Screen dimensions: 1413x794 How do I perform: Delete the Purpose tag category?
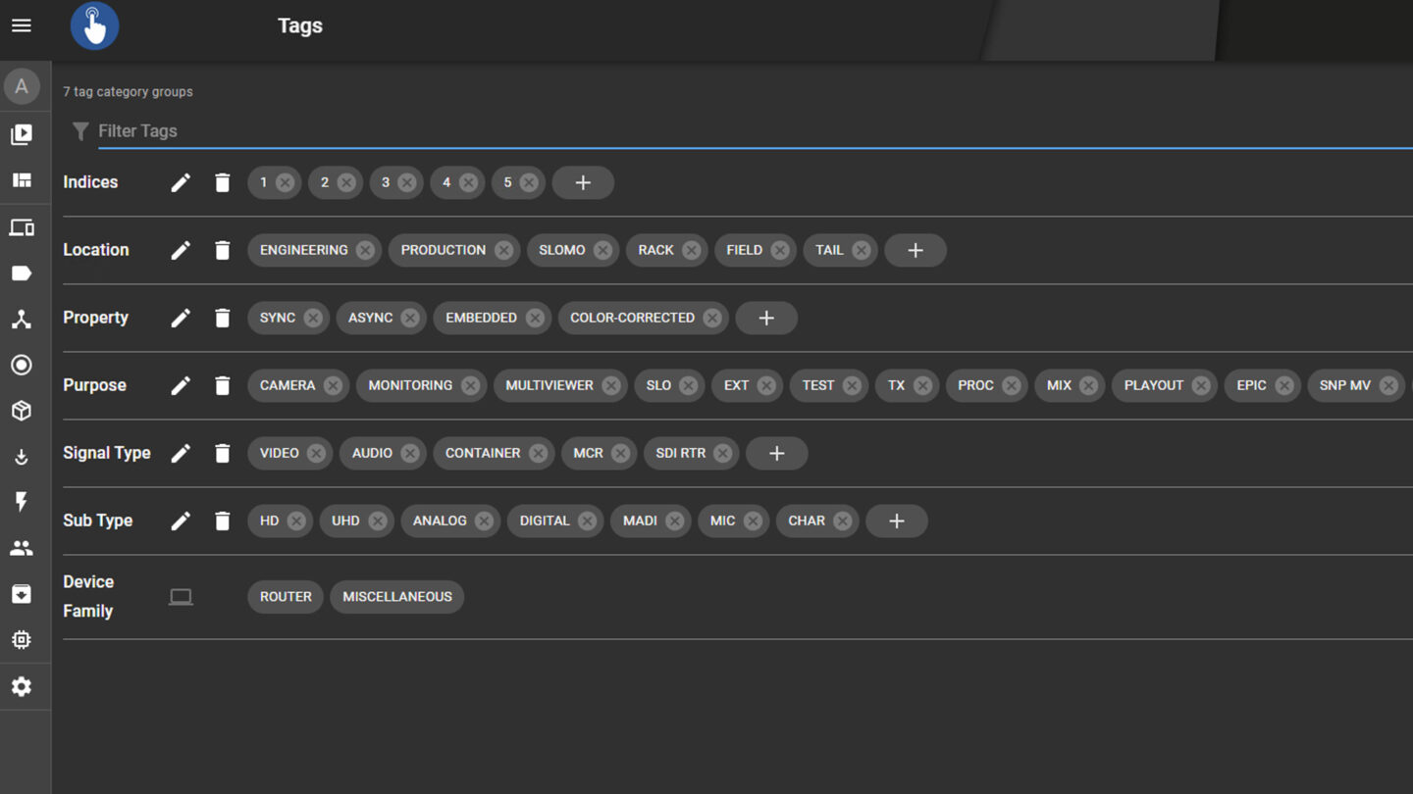coord(223,385)
